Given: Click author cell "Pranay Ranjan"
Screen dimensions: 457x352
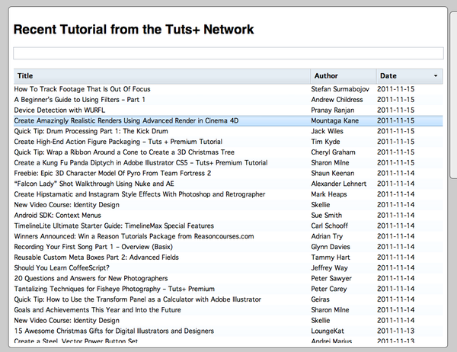Looking at the screenshot, I should coord(333,110).
